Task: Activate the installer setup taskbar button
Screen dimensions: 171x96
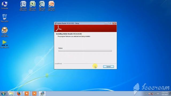Action: (42, 94)
